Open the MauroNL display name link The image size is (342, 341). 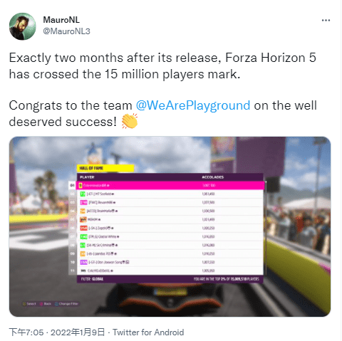coord(61,20)
